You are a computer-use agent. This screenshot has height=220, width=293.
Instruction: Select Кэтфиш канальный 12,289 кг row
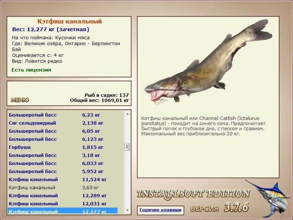(63, 195)
